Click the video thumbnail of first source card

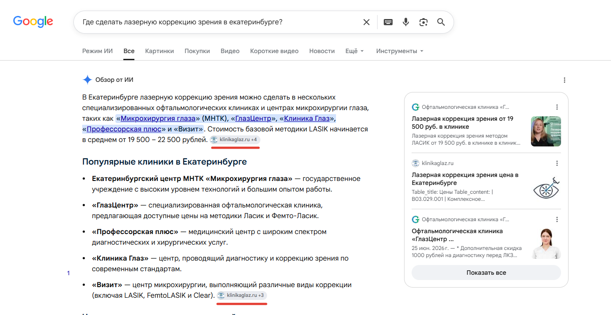tap(546, 131)
